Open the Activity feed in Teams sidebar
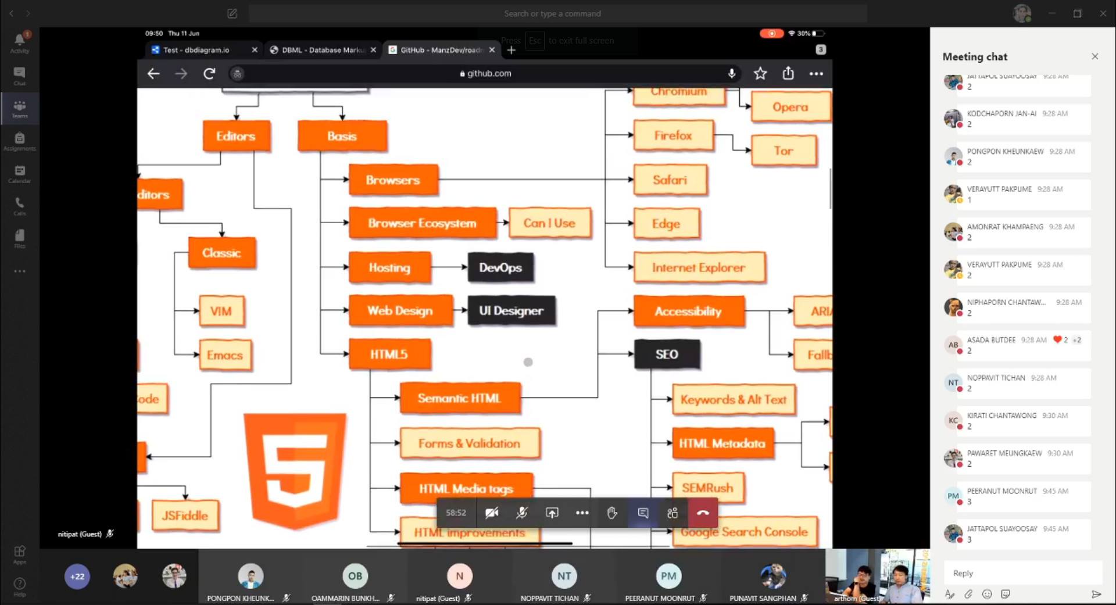 coord(19,42)
